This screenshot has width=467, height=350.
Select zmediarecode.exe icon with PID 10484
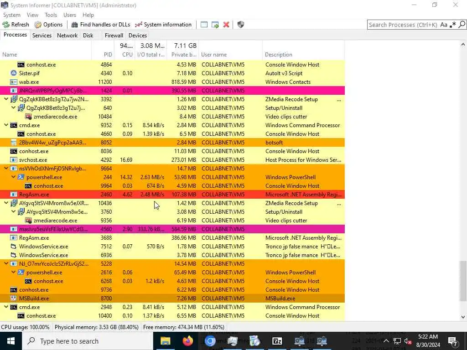28,117
